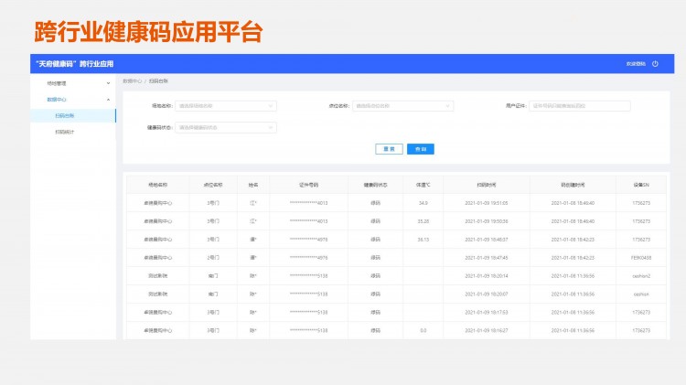686x385 pixels.
Task: Click the welcome user text in header
Action: pos(636,64)
